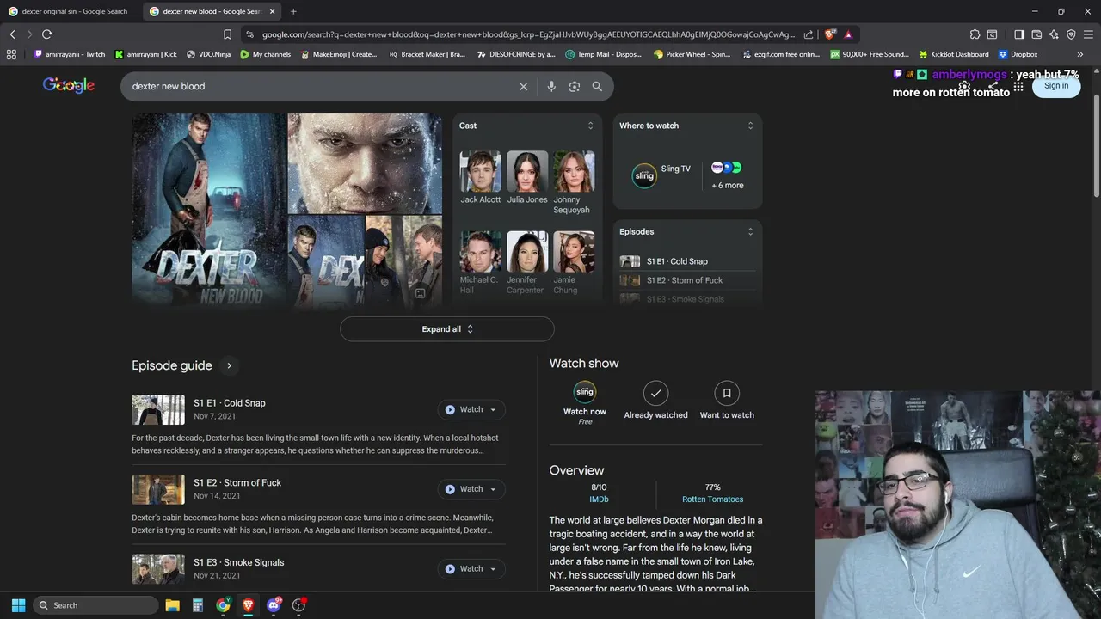Image resolution: width=1101 pixels, height=619 pixels.
Task: Open the Brave Shields lion icon
Action: 829,34
